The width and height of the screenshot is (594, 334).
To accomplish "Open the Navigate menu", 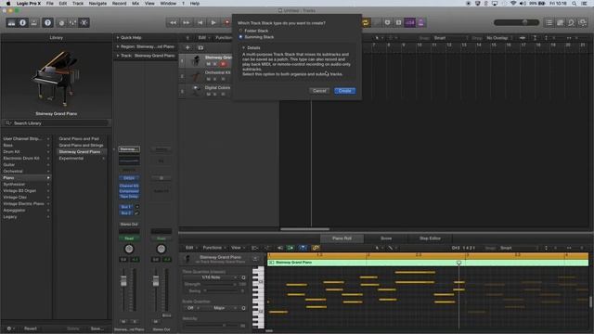I will [x=97, y=4].
